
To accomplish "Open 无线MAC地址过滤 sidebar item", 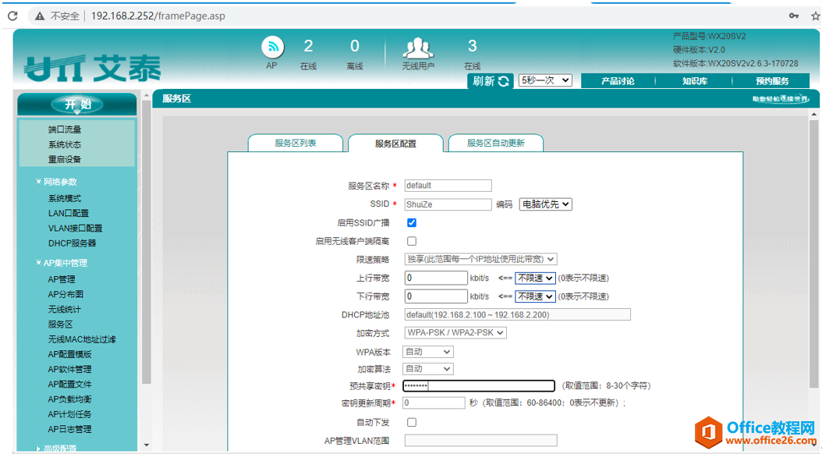I will 82,339.
